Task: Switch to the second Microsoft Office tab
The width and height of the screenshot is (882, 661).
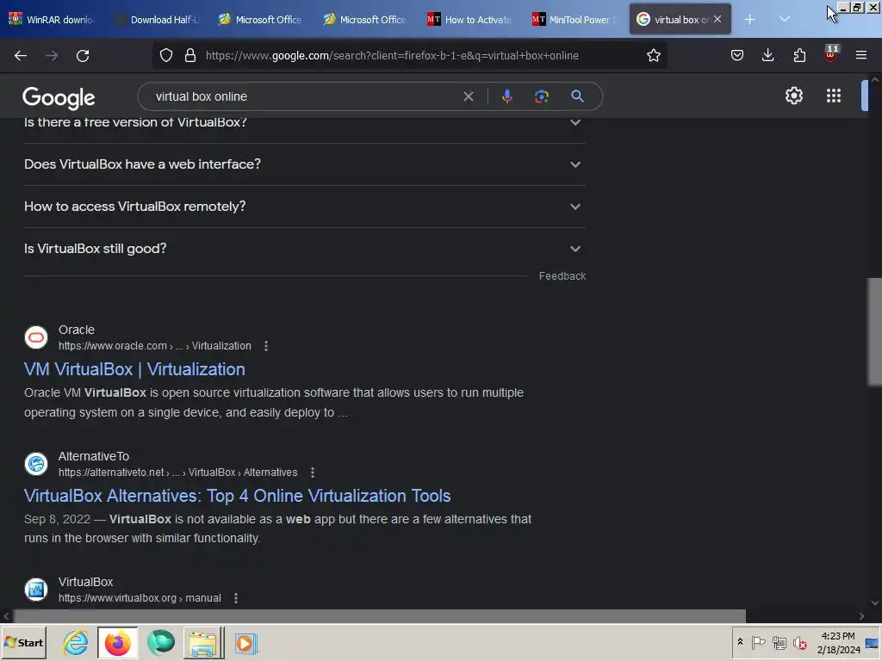Action: [365, 20]
